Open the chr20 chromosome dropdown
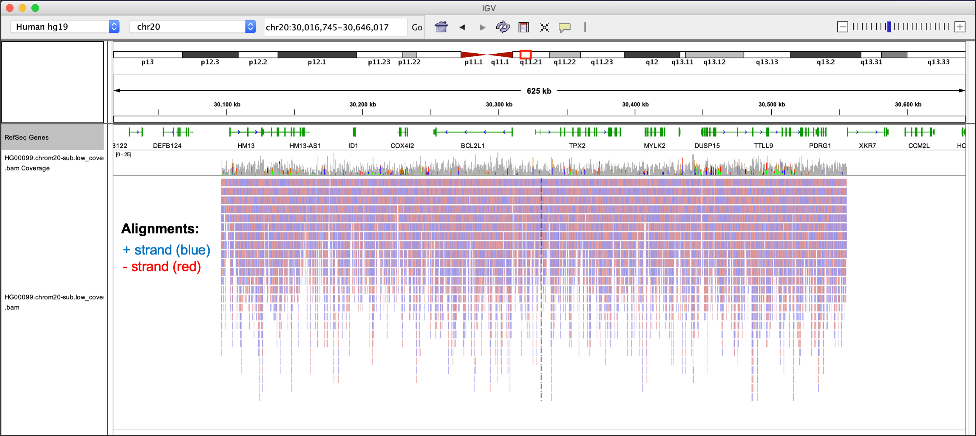Screen dimensions: 976x436 coord(192,26)
